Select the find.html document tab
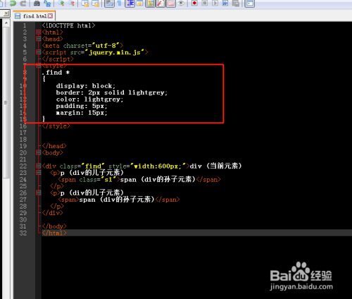352x299 pixels. pyautogui.click(x=34, y=16)
